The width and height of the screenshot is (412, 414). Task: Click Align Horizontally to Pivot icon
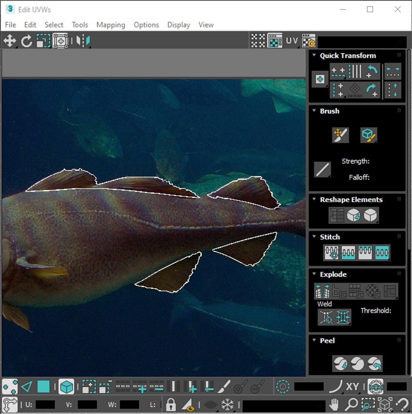click(338, 72)
